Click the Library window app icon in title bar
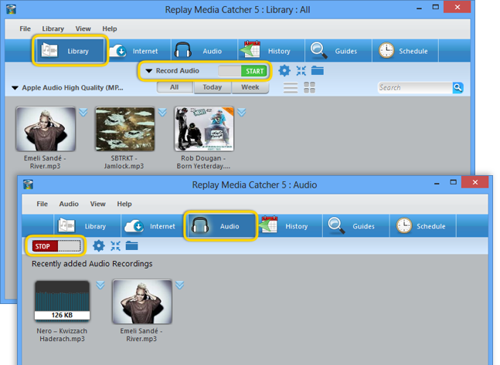Viewport: 500px width, 365px height. click(11, 9)
